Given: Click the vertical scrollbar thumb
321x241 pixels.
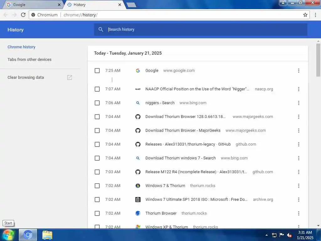Looking at the screenshot, I should pos(318,60).
